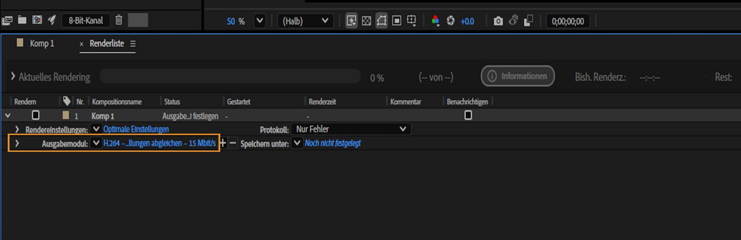The height and width of the screenshot is (240, 741).
Task: Open grid and guide options icon
Action: 411,20
